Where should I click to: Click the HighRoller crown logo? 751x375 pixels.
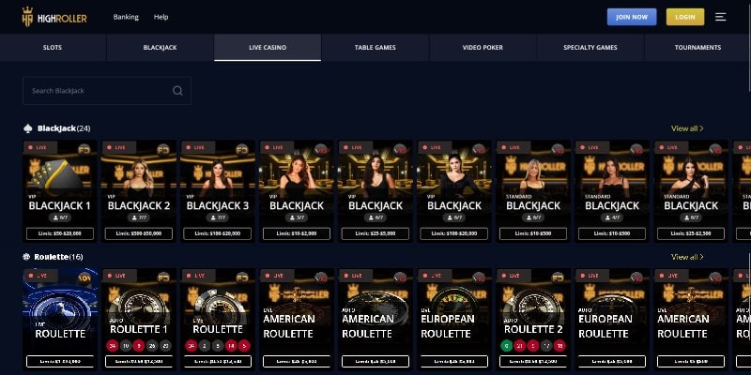coord(27,17)
